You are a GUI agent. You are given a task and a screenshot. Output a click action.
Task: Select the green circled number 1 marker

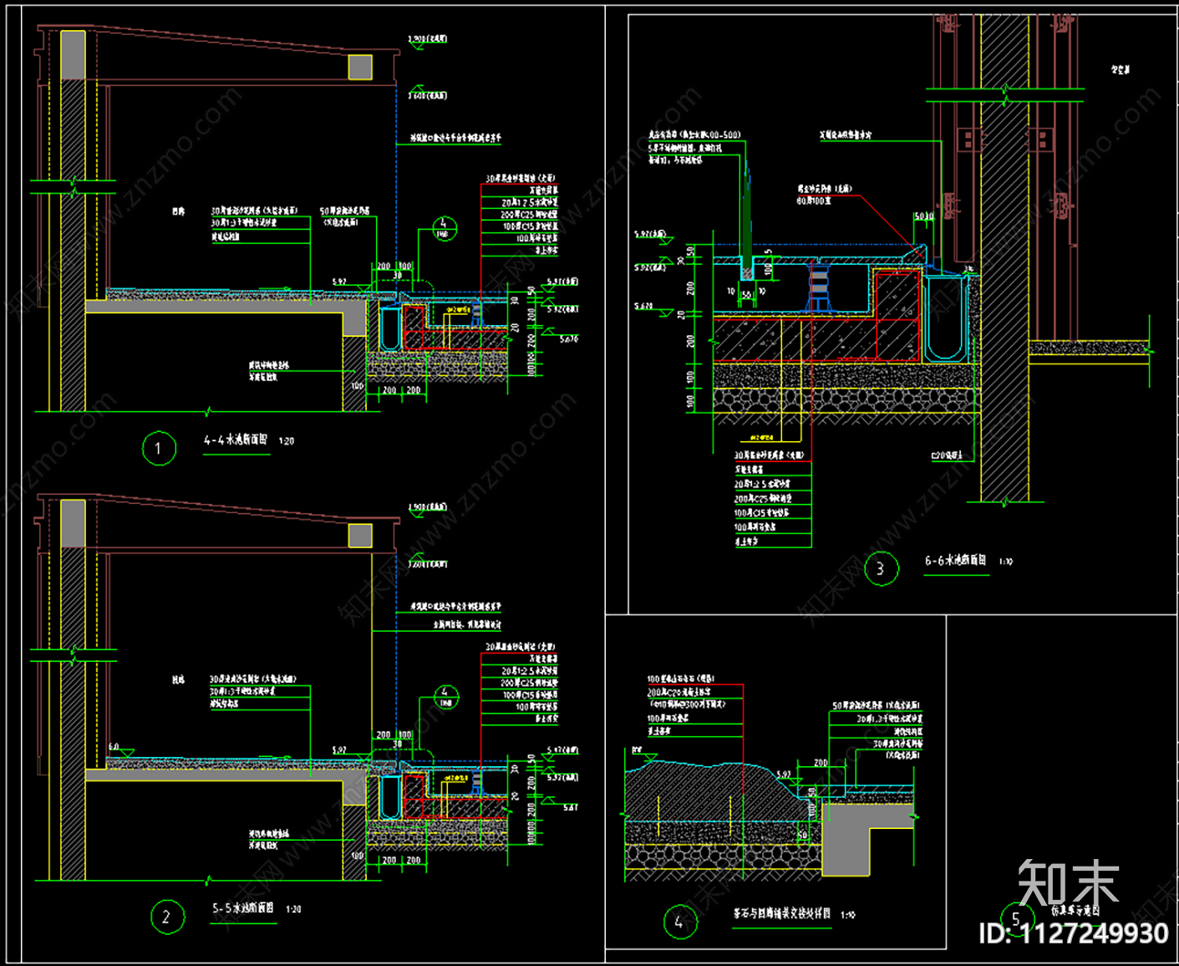[x=159, y=448]
